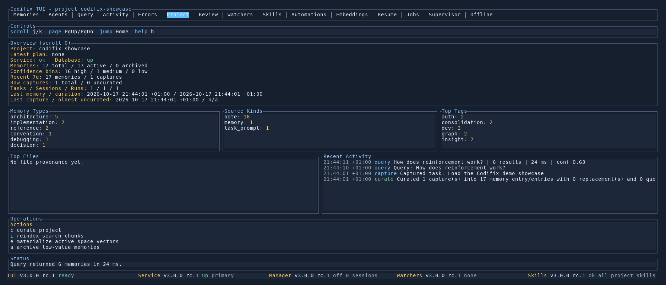Click the 'c curate project' action

coord(36,230)
